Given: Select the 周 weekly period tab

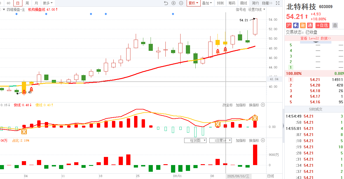Looking at the screenshot, I should (27, 3).
